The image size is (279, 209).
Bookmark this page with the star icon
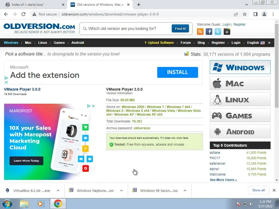coord(245,14)
